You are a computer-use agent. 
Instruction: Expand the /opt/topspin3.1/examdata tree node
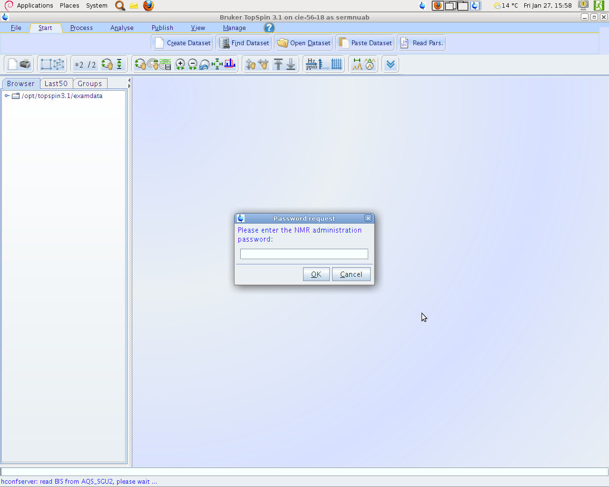tap(7, 96)
